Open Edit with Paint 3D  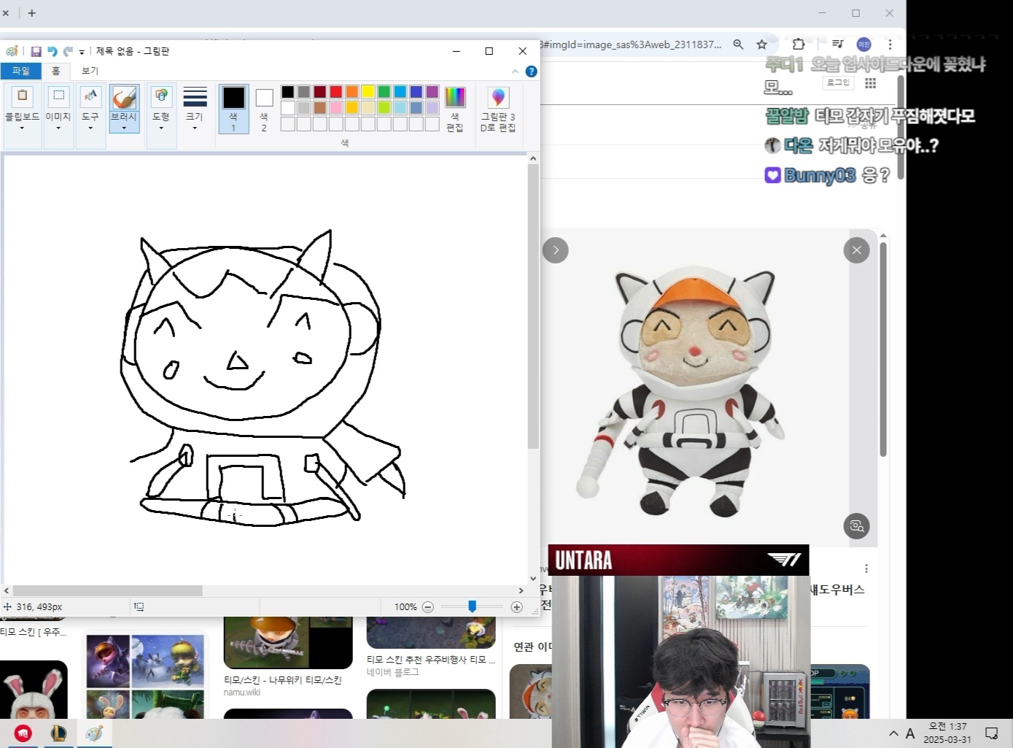(x=498, y=108)
